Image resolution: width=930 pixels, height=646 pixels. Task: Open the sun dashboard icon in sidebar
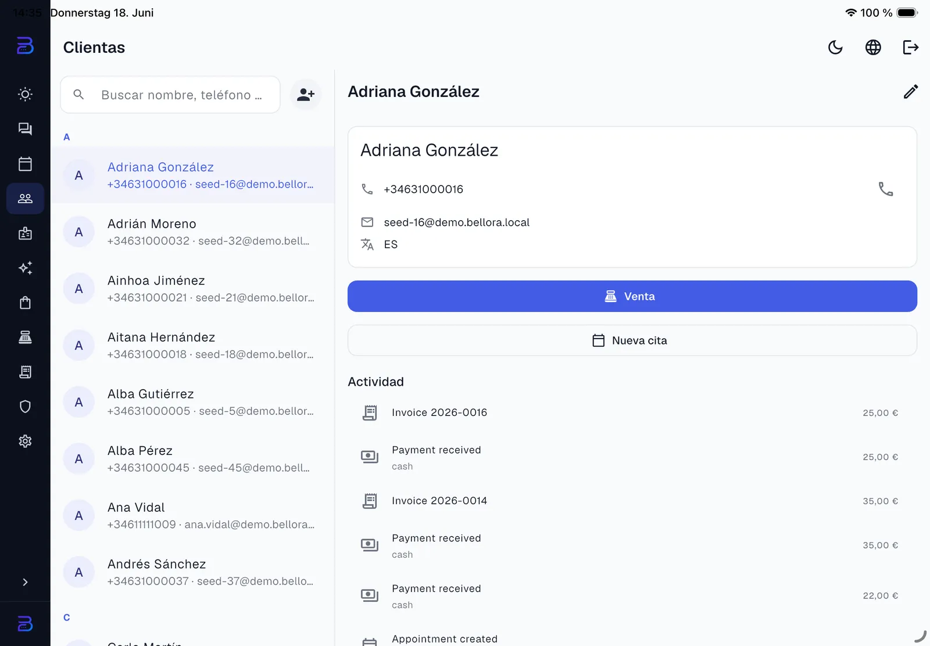pyautogui.click(x=25, y=94)
